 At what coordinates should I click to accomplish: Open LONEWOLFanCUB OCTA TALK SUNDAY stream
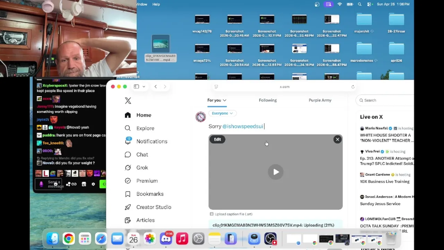click(x=387, y=225)
